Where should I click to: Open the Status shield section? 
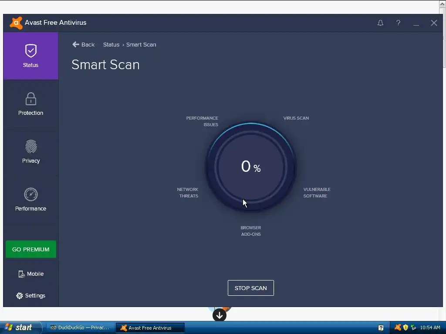tap(31, 56)
